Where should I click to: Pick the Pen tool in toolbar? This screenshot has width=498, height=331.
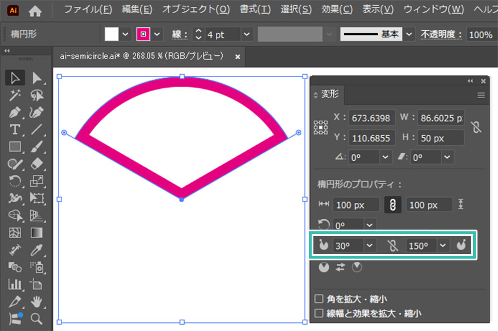tap(15, 113)
